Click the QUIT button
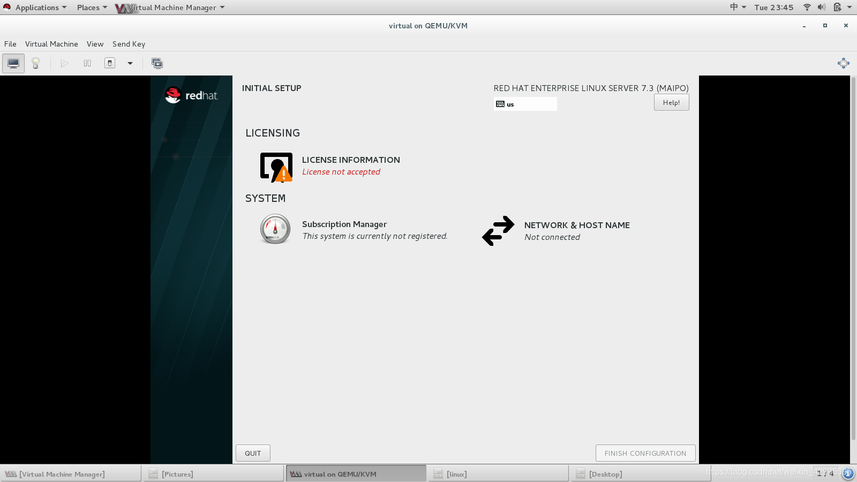857x482 pixels. tap(253, 453)
